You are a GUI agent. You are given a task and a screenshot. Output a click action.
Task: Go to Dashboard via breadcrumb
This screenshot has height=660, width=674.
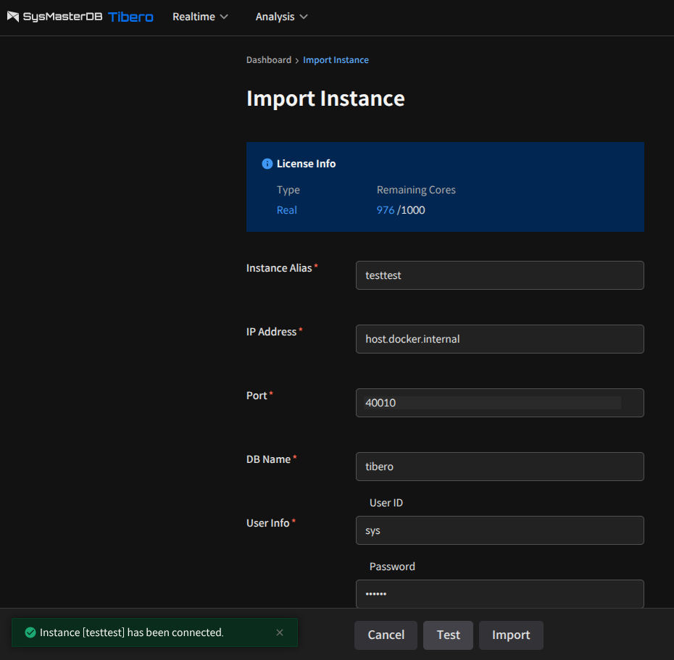click(x=268, y=60)
